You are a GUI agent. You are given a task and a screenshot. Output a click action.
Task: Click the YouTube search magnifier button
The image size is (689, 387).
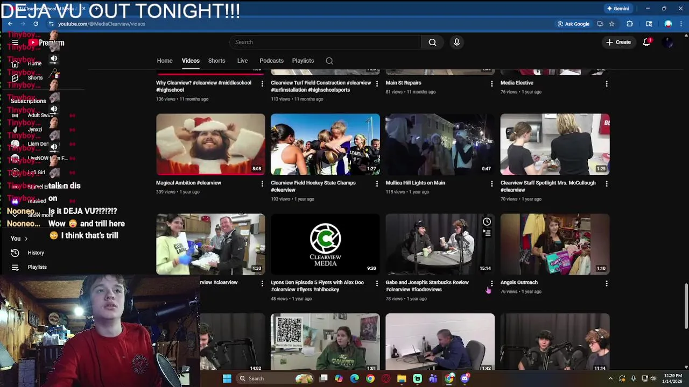click(432, 42)
